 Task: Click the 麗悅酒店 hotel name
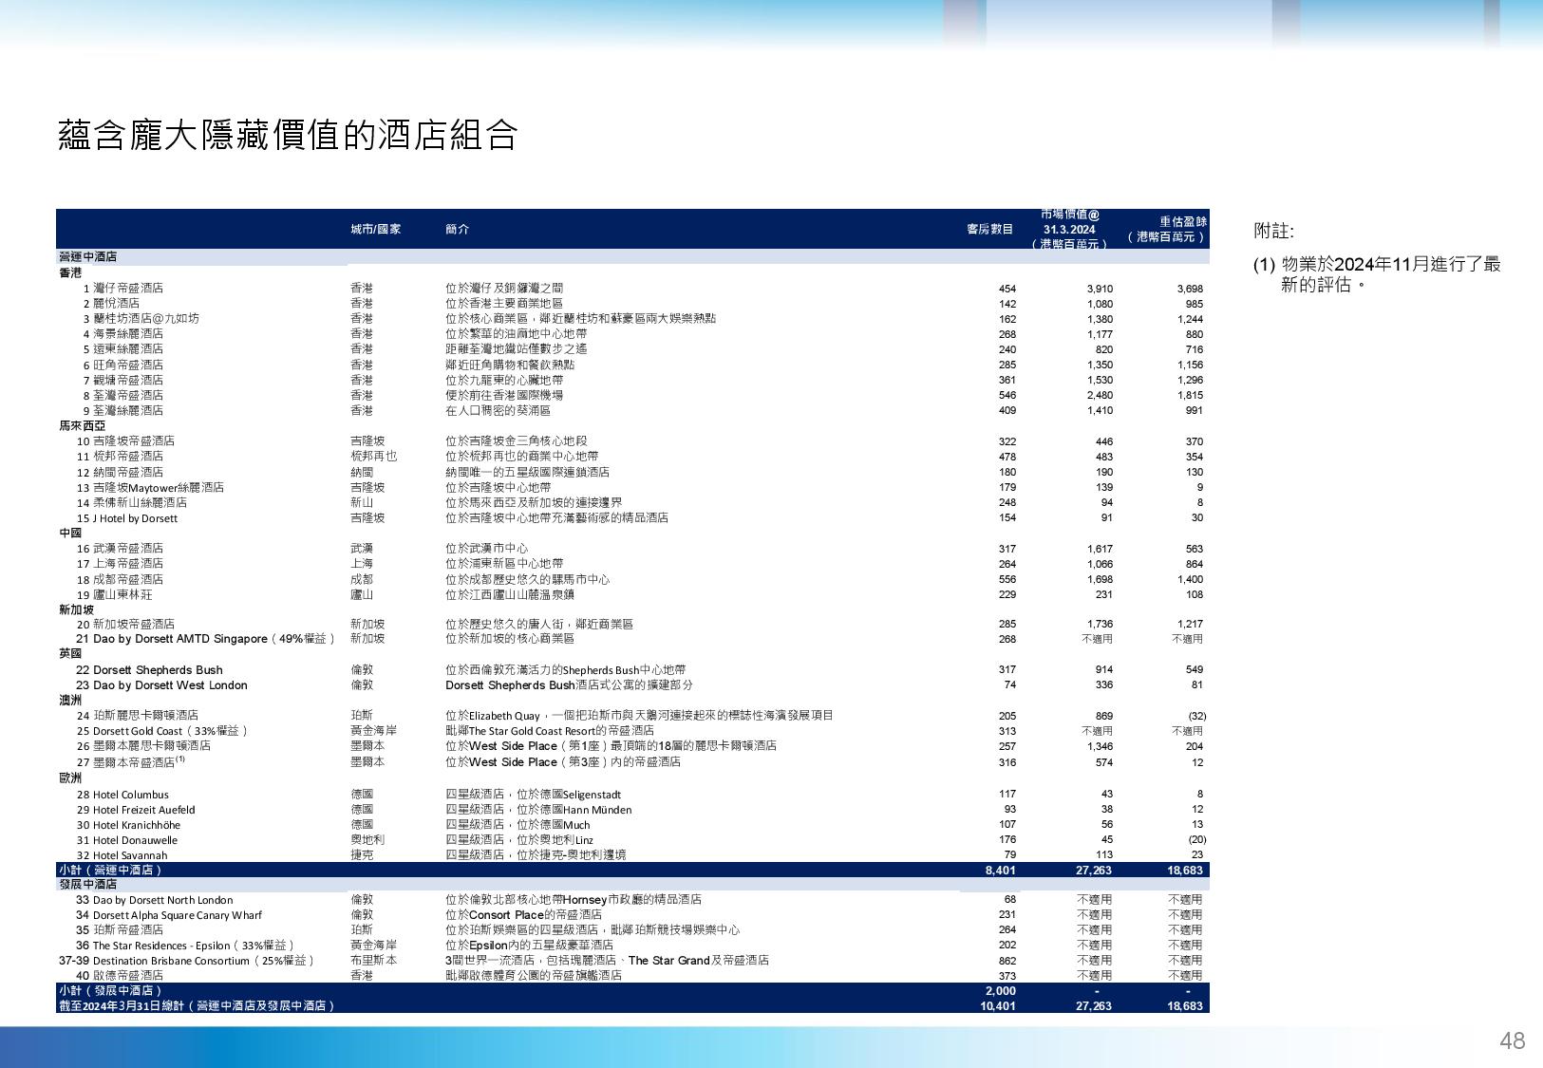click(x=116, y=303)
